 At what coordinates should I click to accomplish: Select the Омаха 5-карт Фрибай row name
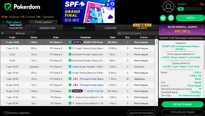click(x=88, y=67)
